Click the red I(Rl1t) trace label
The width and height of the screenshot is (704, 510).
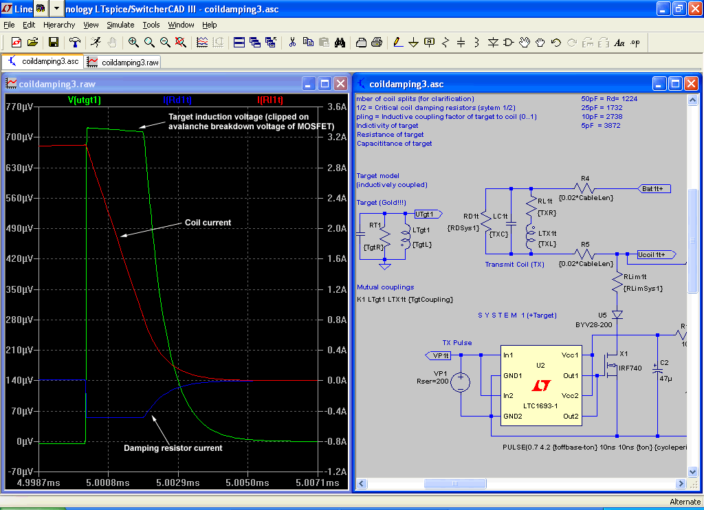point(269,100)
